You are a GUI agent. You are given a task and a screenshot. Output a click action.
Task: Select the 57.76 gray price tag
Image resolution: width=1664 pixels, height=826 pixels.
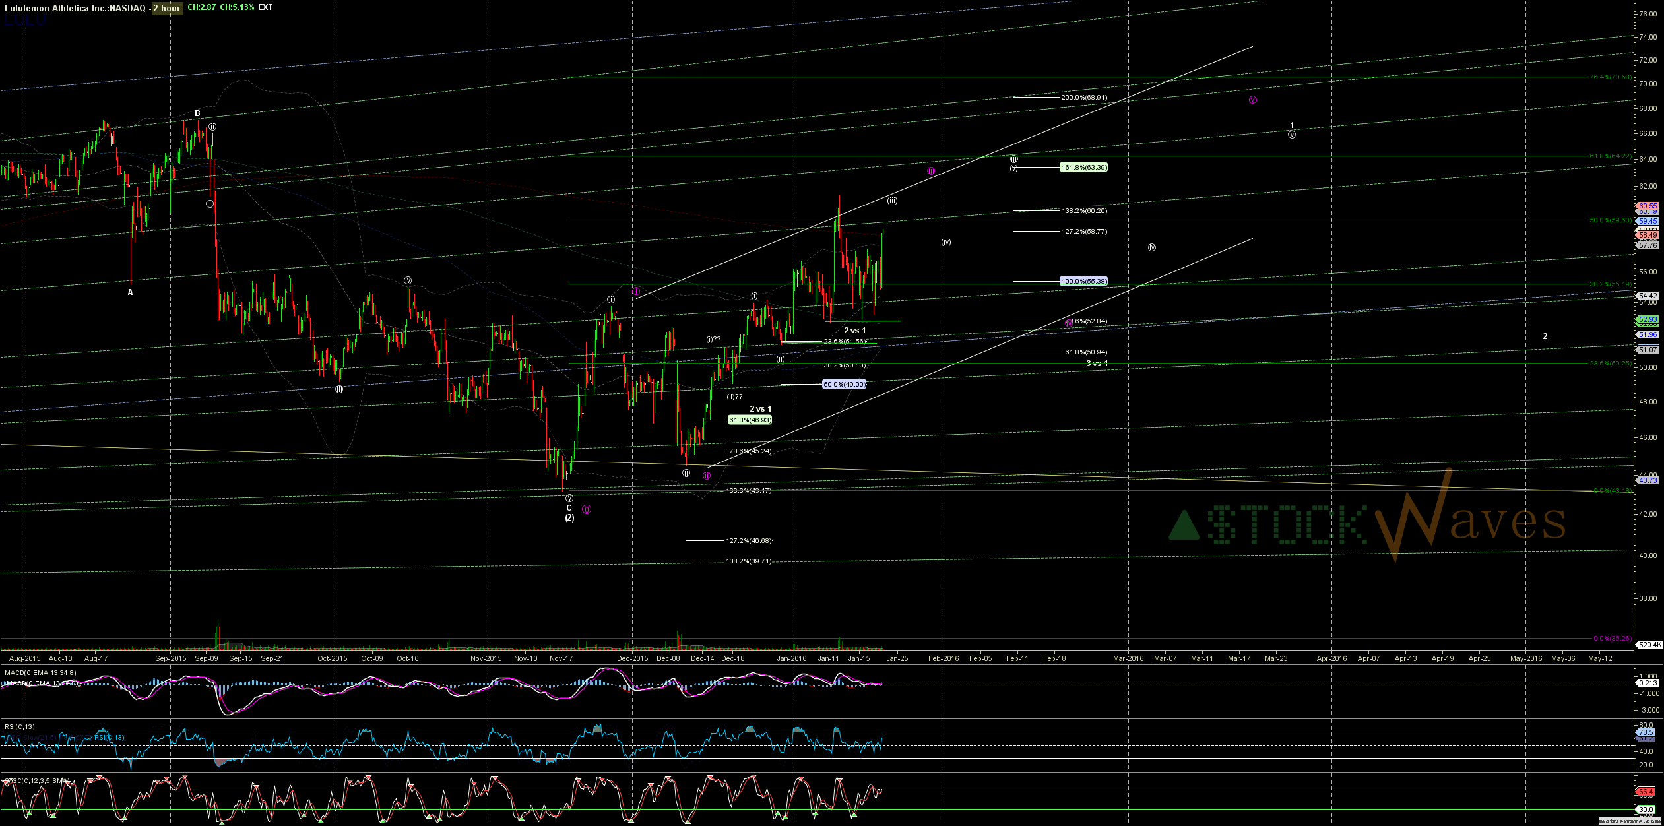(1648, 246)
